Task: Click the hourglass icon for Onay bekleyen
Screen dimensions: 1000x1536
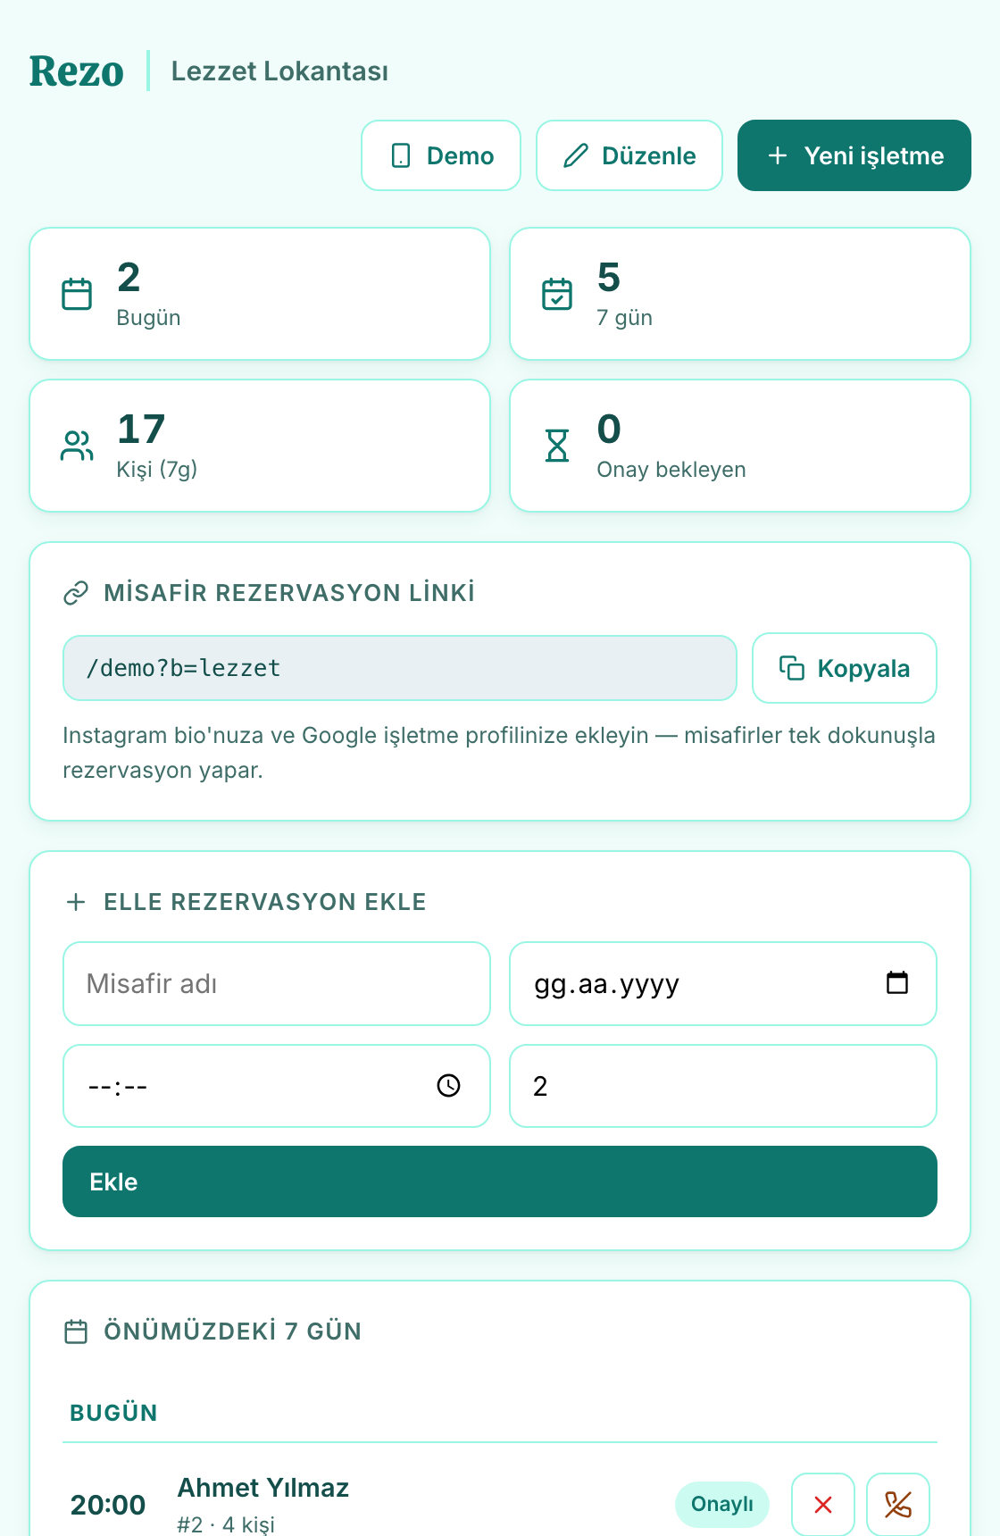Action: 557,446
